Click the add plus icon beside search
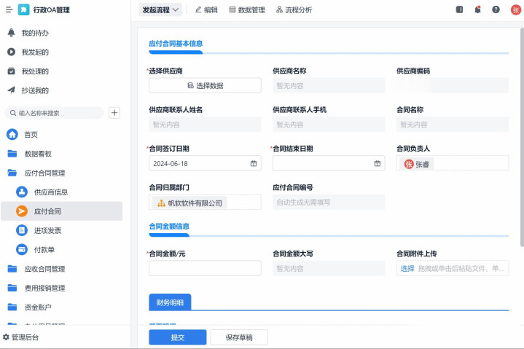The width and height of the screenshot is (524, 349). [114, 112]
